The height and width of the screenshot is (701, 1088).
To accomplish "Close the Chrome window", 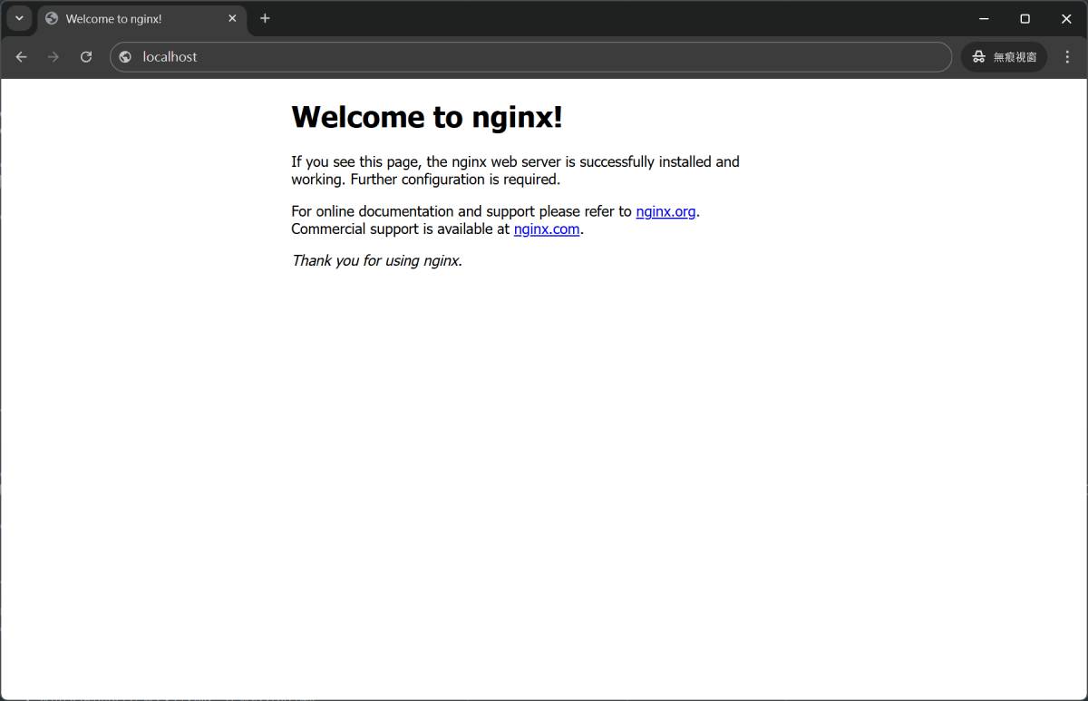I will pos(1066,18).
